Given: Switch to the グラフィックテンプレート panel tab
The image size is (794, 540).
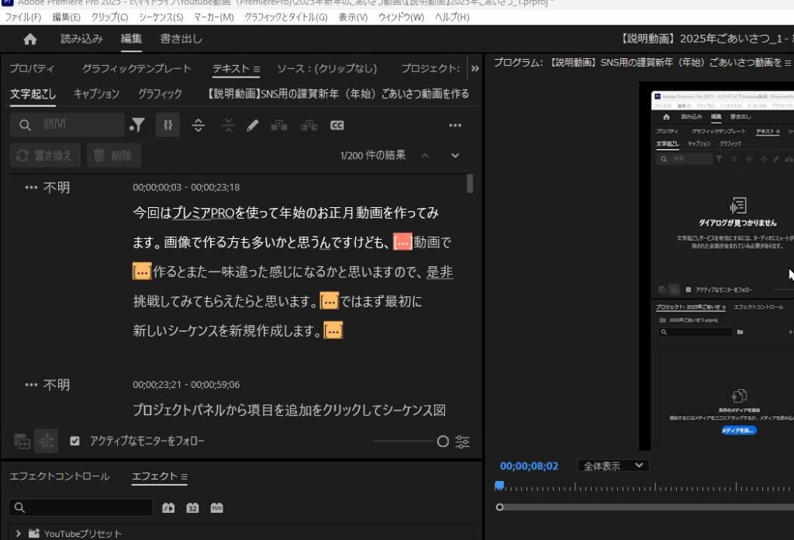Looking at the screenshot, I should click(136, 69).
